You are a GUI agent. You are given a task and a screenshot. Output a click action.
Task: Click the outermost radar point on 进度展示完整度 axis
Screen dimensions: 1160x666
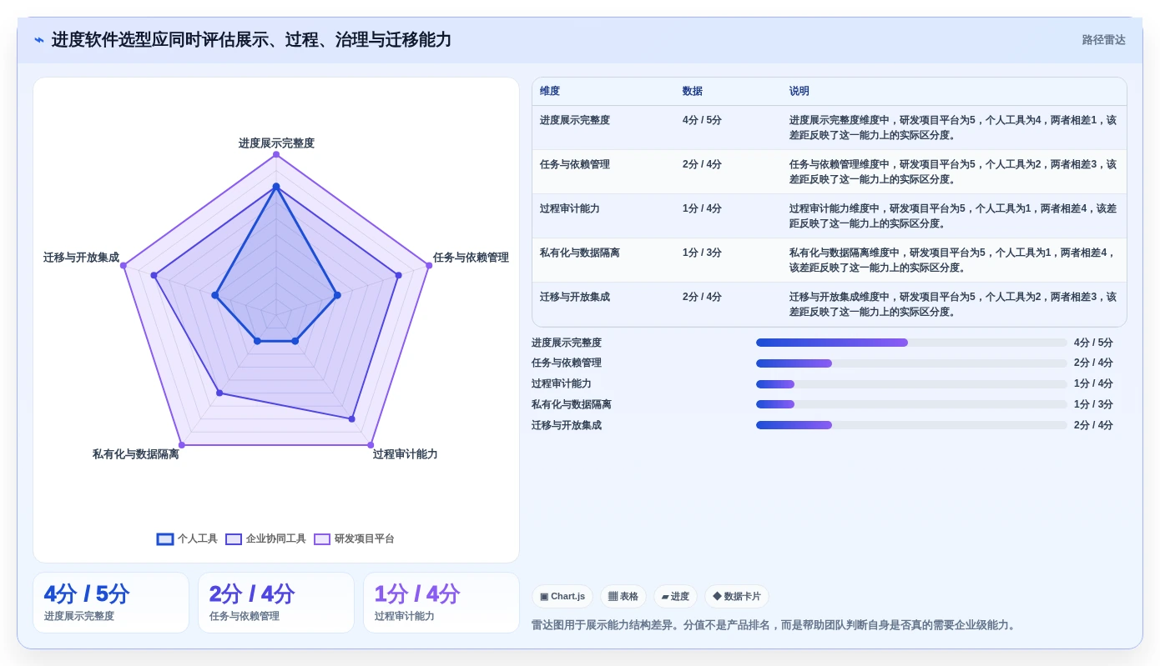[276, 155]
